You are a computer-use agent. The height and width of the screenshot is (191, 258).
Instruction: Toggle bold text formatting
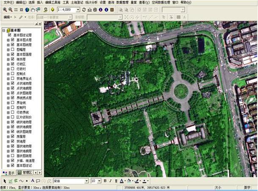105,181
